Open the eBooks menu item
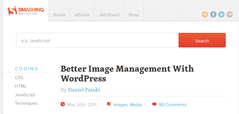Viewport: 239px width, 114px height. [82, 15]
